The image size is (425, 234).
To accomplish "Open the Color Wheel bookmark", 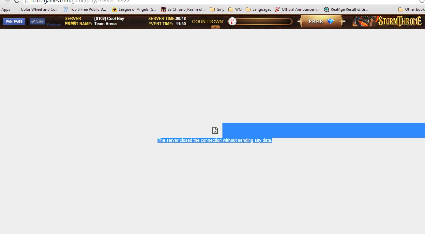I will [39, 9].
